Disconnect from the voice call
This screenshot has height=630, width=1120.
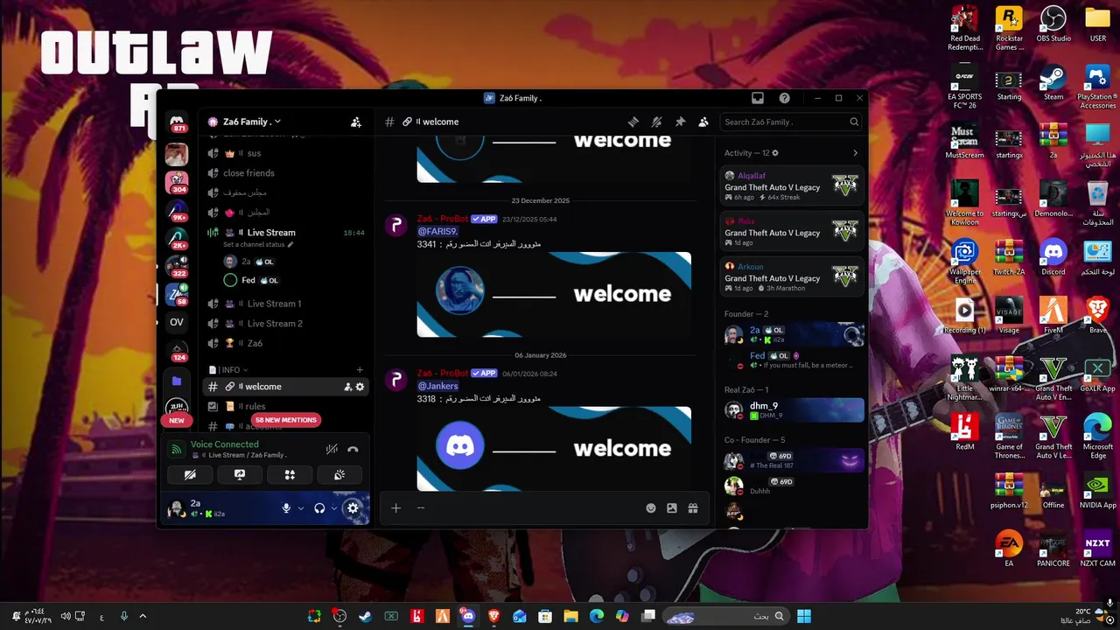pyautogui.click(x=353, y=450)
